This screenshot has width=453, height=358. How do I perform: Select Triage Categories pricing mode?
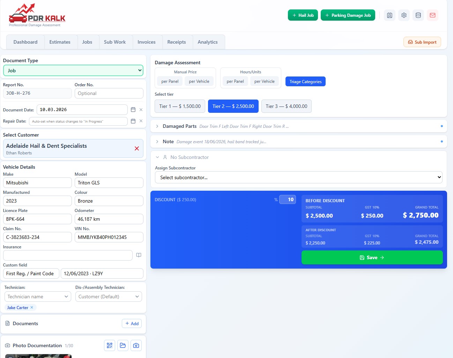[305, 81]
